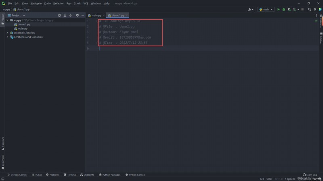Open Search Everywhere with the magnifier icon
Viewport: 323px width, 181px height.
[x=309, y=9]
